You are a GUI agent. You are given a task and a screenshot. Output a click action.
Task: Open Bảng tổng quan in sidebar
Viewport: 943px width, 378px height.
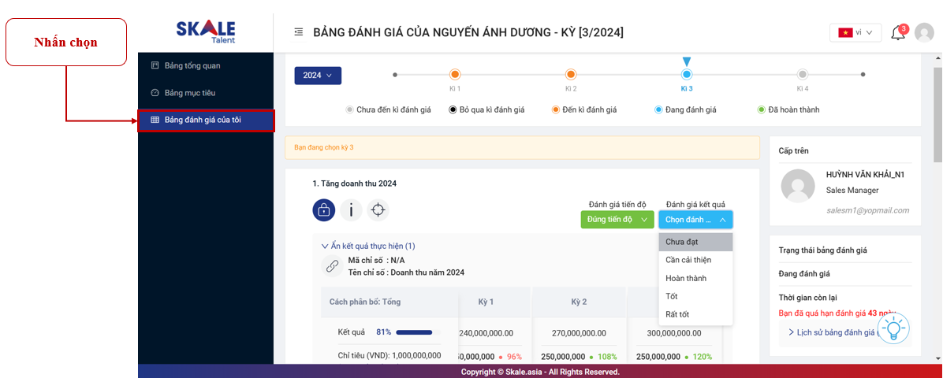pos(186,65)
